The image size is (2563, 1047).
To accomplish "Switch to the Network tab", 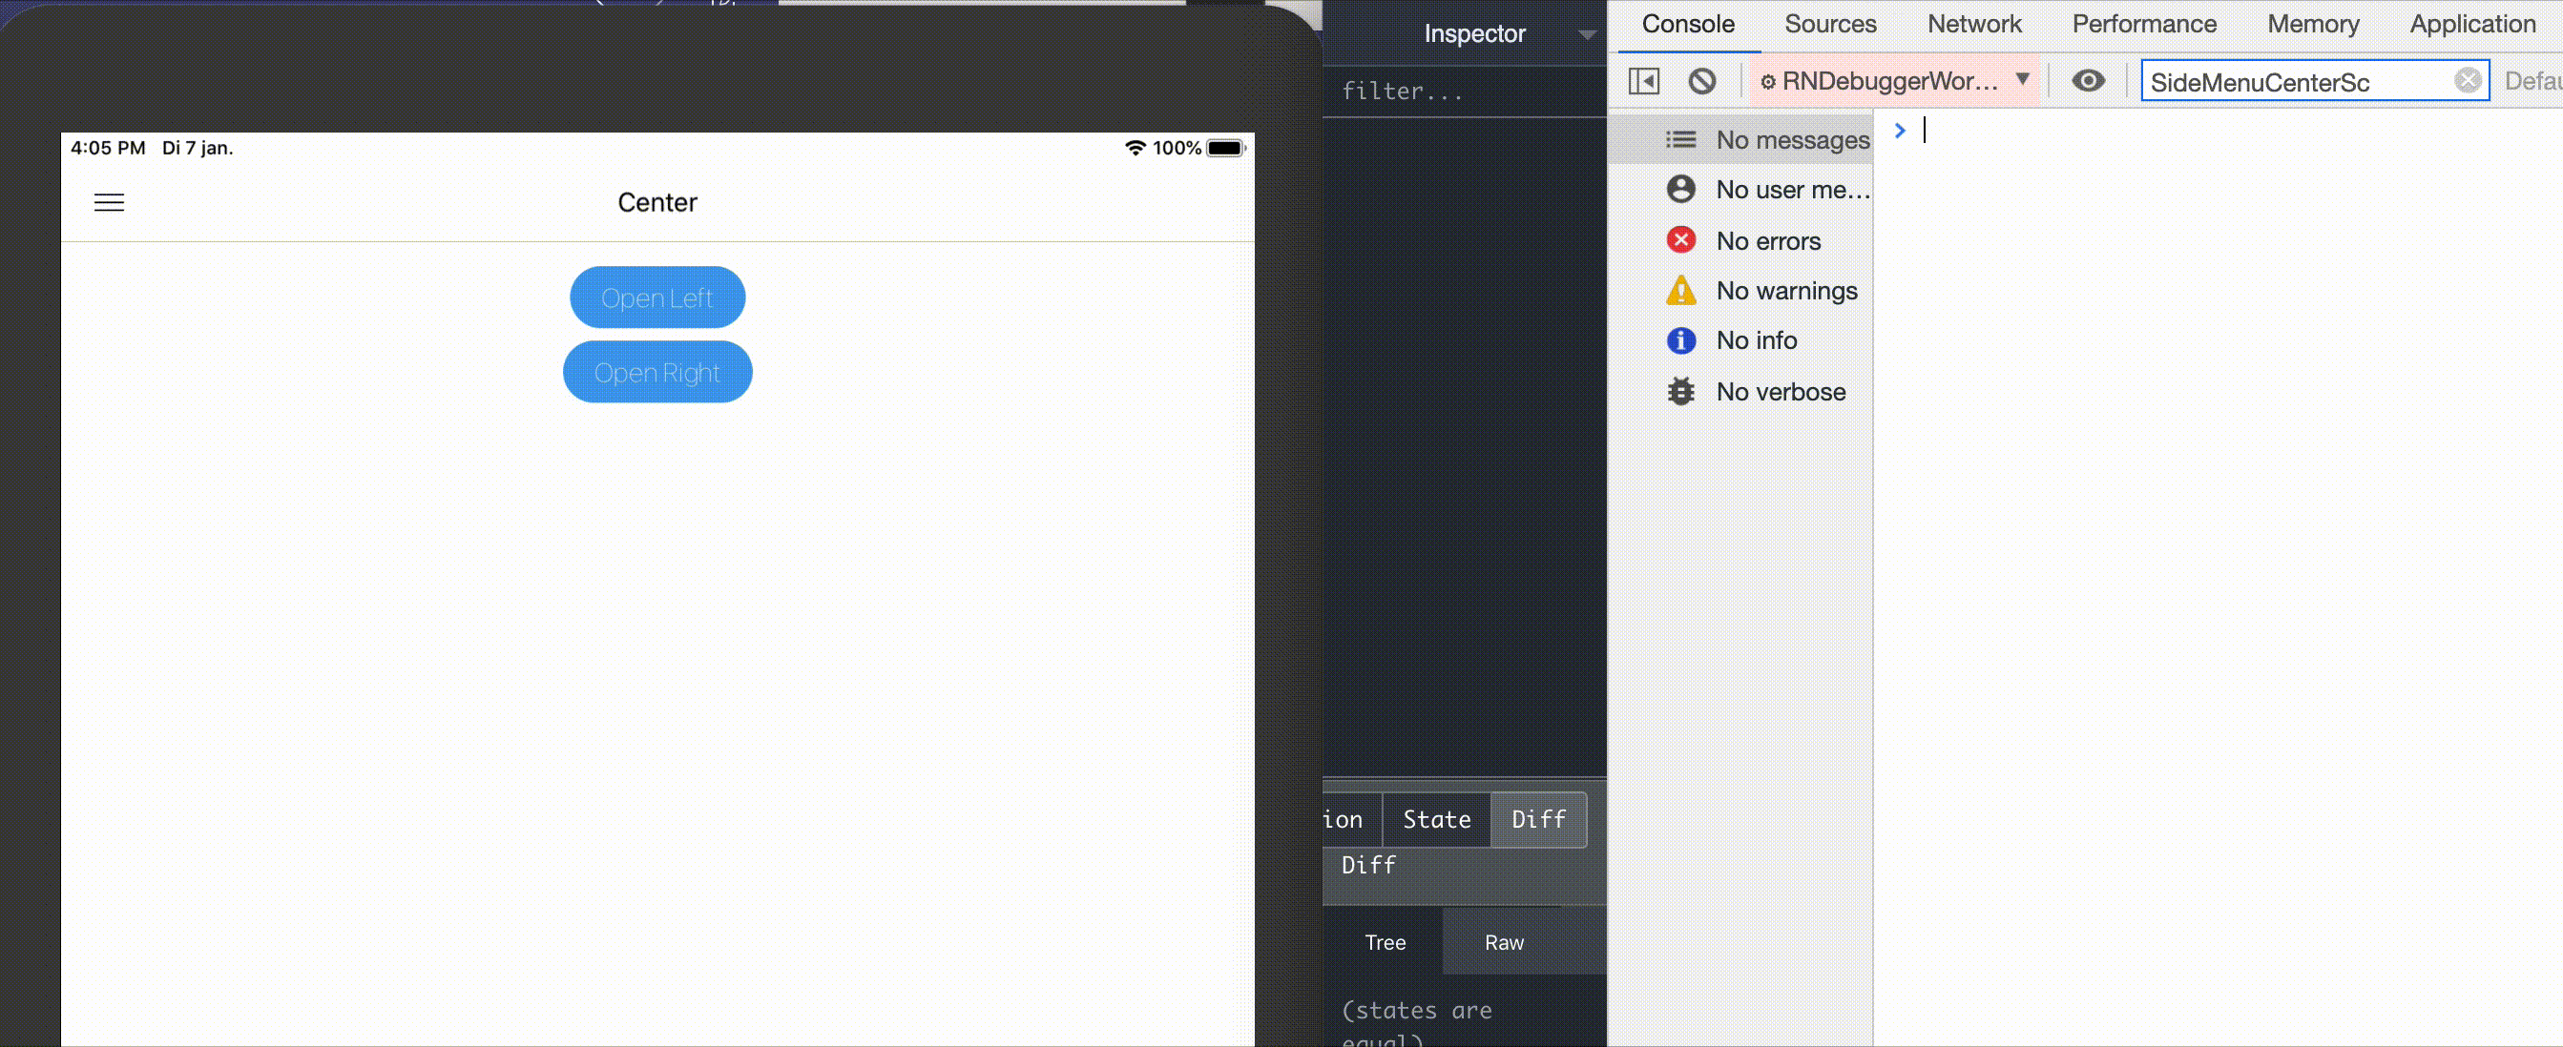I will coord(1974,24).
